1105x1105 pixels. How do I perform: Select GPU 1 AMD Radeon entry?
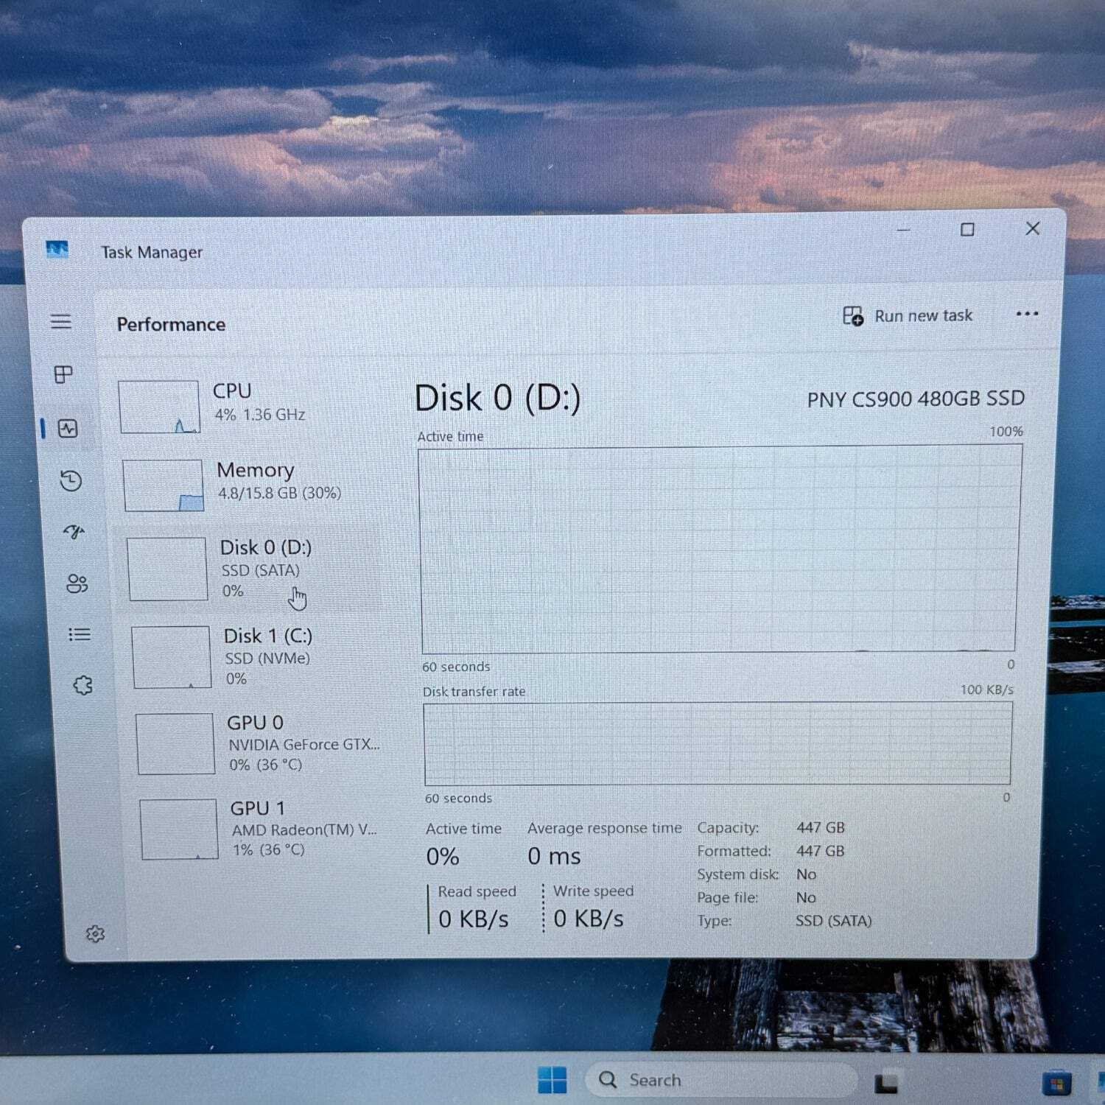259,829
